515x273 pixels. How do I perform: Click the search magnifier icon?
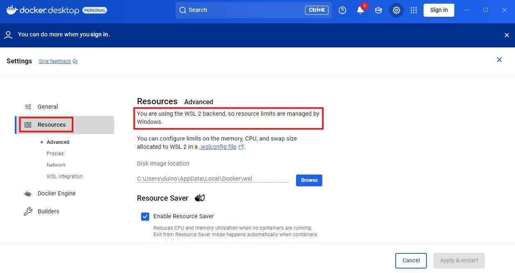183,10
